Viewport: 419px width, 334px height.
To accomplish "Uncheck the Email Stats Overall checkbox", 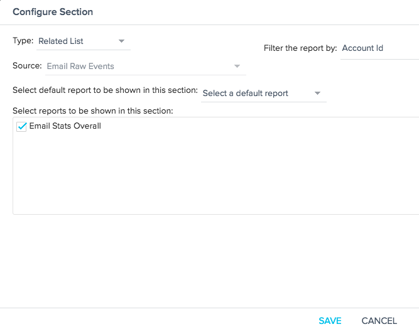I will (21, 127).
